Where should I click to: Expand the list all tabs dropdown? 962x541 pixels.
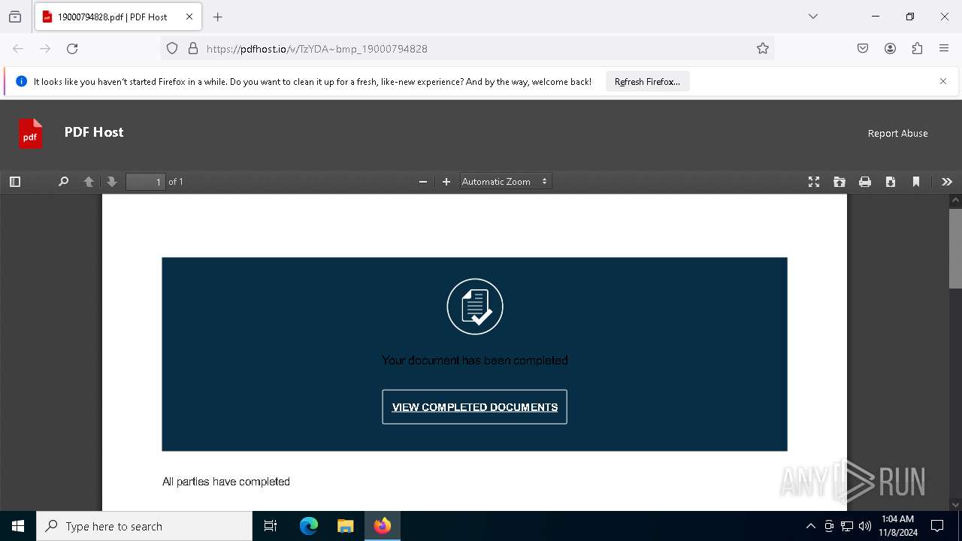813,17
